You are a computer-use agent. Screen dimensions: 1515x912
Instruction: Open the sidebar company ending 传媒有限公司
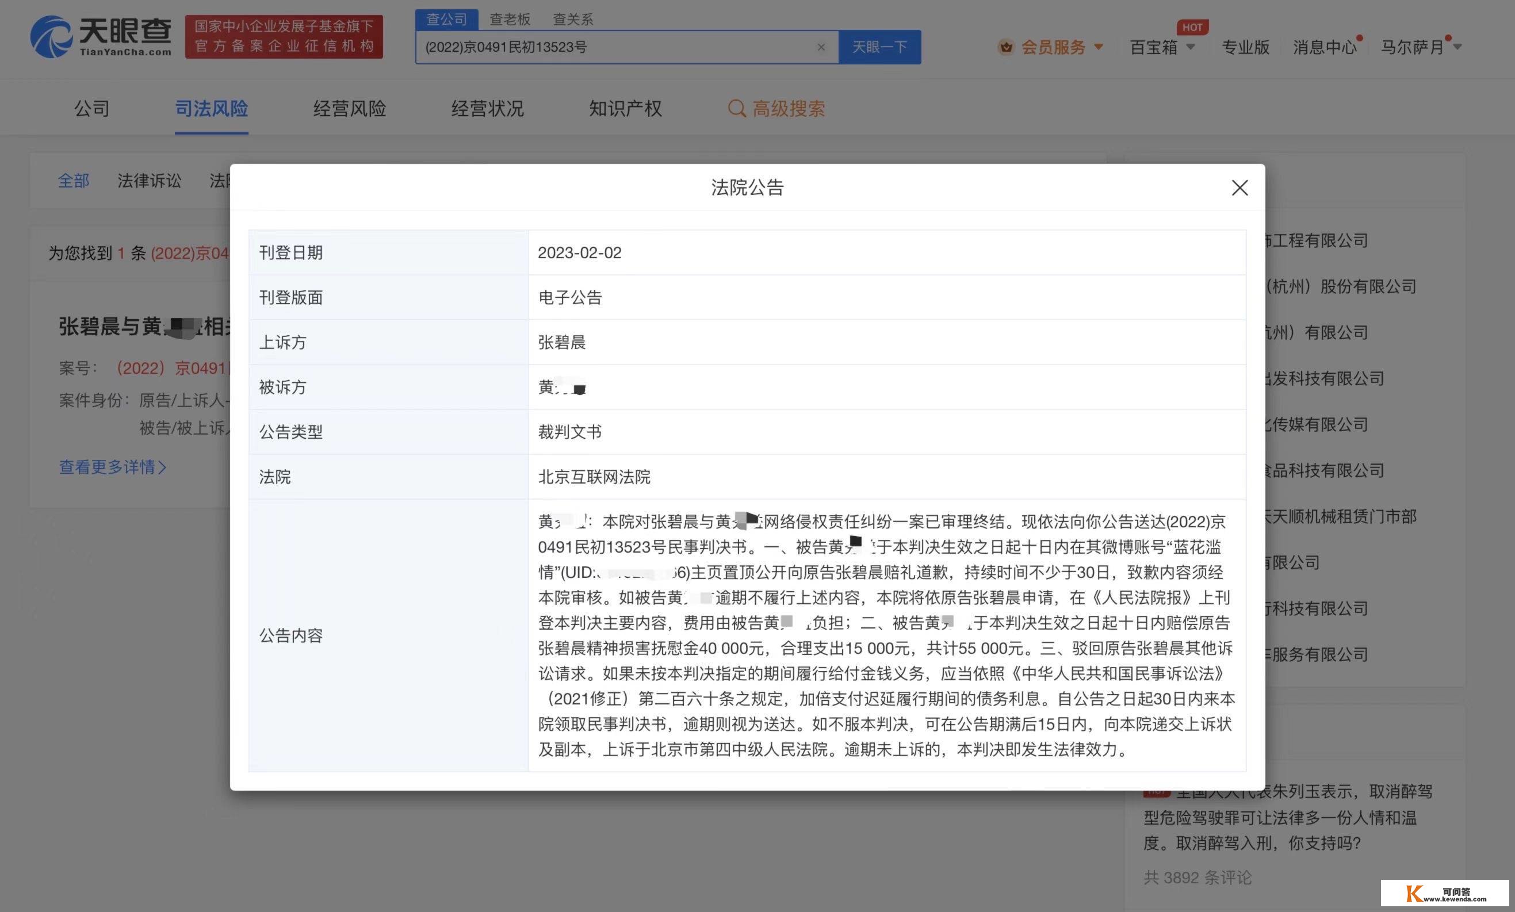1316,424
